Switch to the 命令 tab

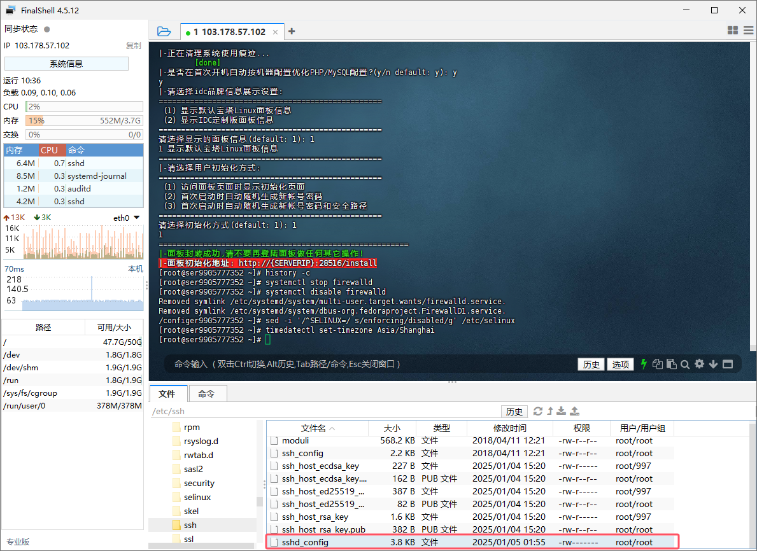[x=206, y=394]
